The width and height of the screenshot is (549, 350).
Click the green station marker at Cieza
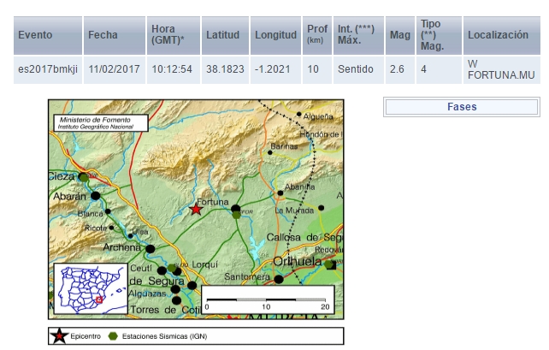click(x=84, y=177)
